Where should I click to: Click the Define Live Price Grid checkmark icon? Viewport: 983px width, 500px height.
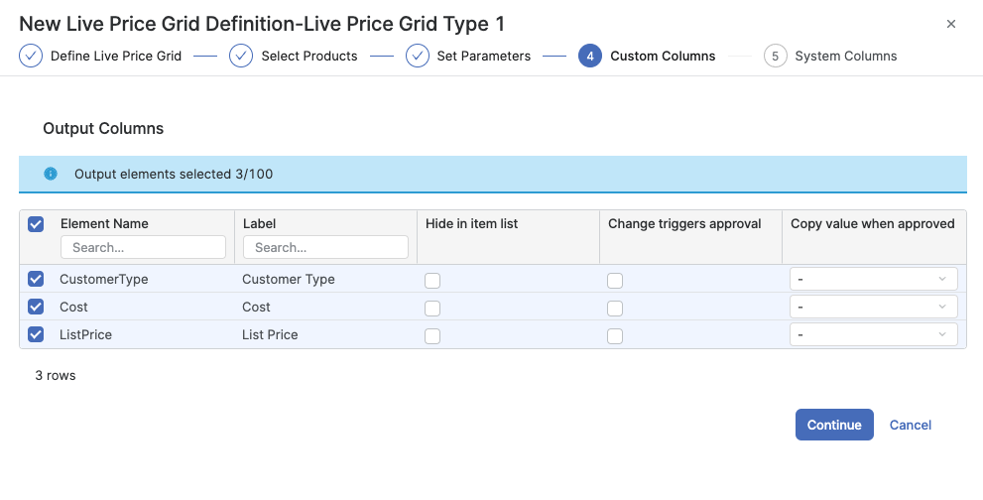tap(31, 56)
